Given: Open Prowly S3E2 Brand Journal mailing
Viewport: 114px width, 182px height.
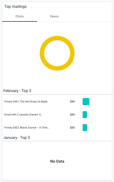Looking at the screenshot, I should 27,128.
